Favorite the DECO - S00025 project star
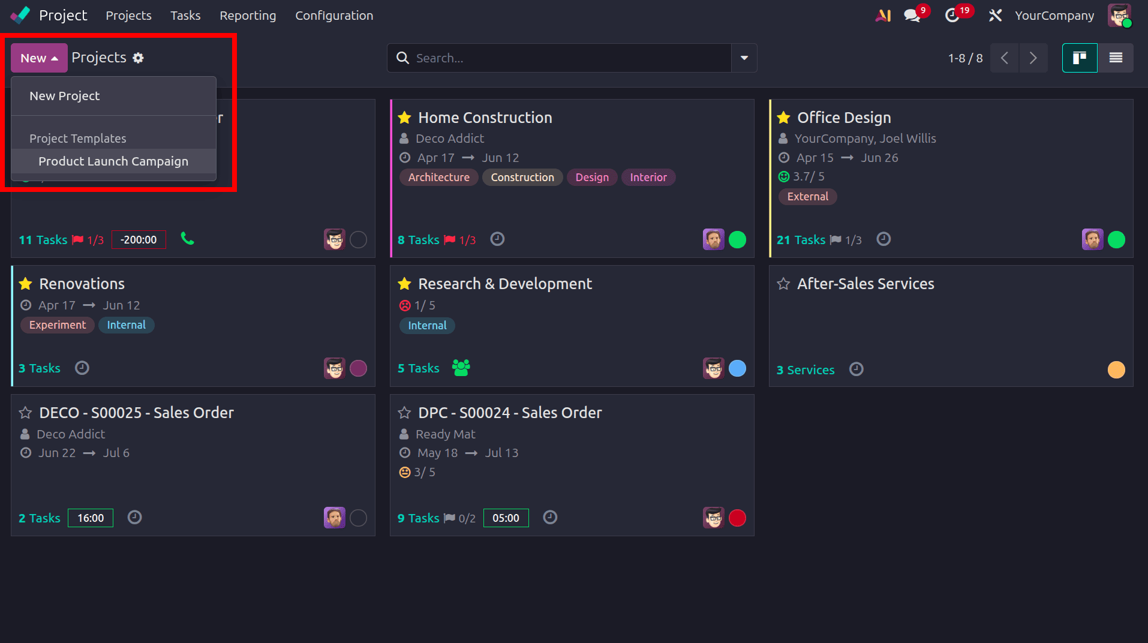Viewport: 1148px width, 643px height. click(x=26, y=413)
